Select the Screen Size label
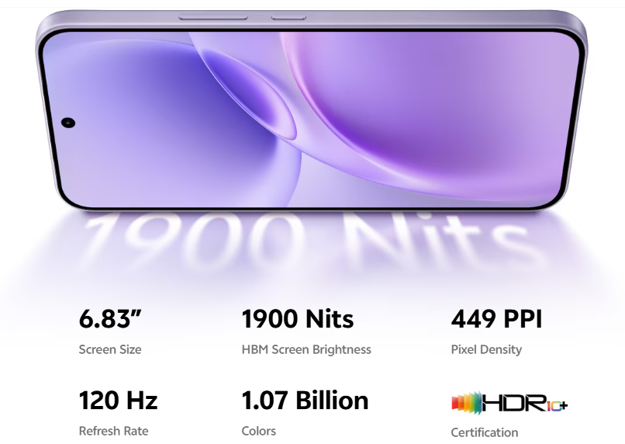625x444 pixels. (x=110, y=349)
